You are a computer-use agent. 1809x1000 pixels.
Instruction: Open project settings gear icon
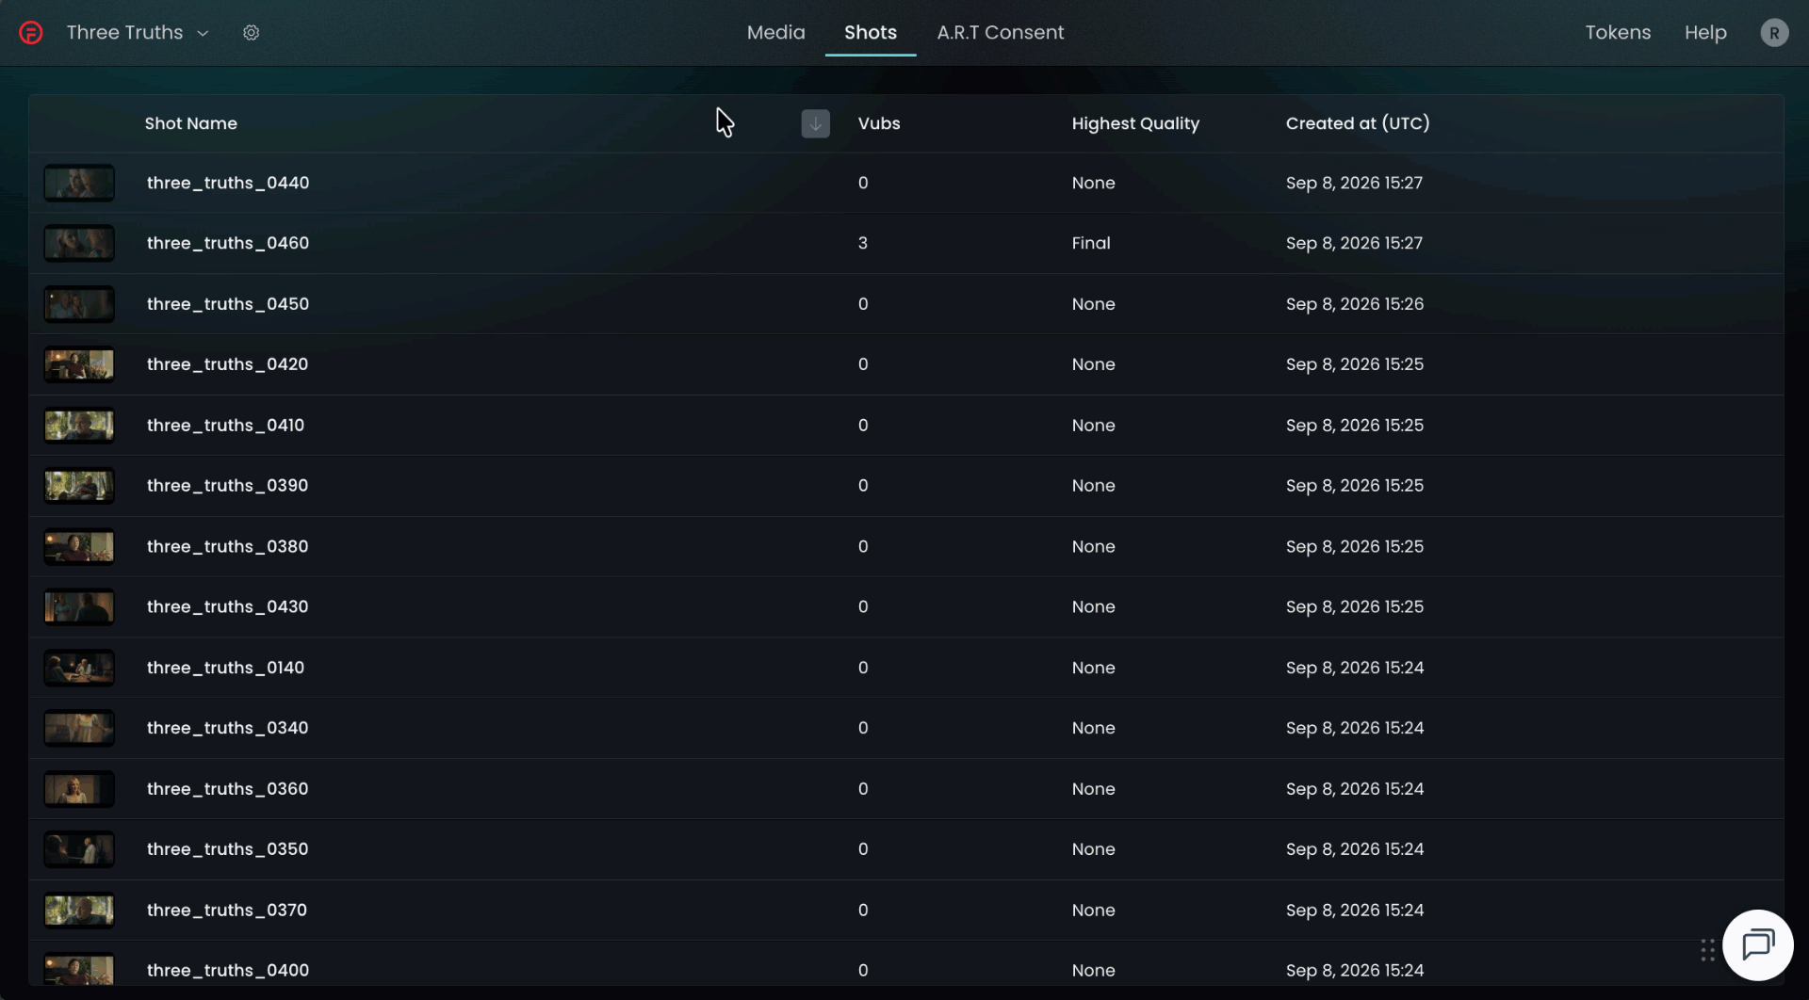[x=251, y=33]
